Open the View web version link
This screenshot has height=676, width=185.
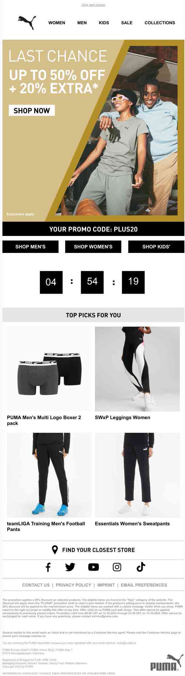[x=93, y=5]
